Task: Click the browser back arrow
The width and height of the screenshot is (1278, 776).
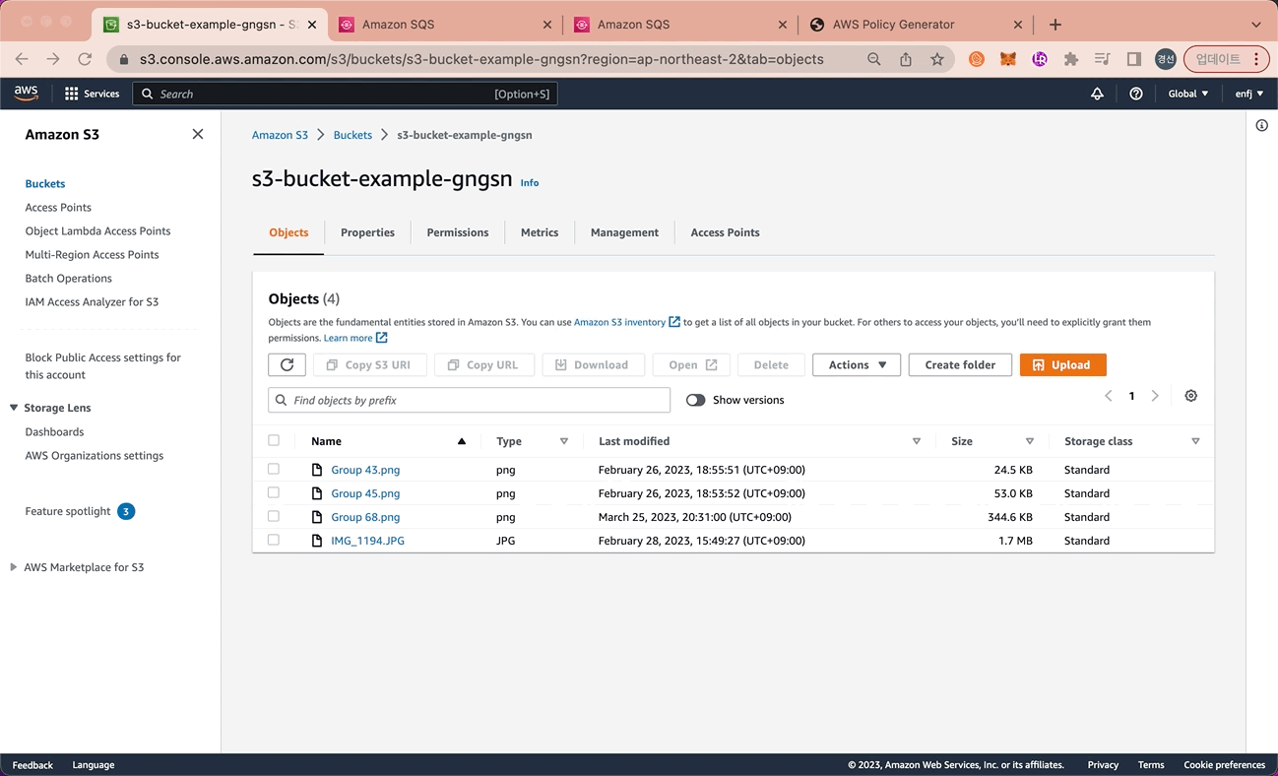Action: [x=22, y=59]
